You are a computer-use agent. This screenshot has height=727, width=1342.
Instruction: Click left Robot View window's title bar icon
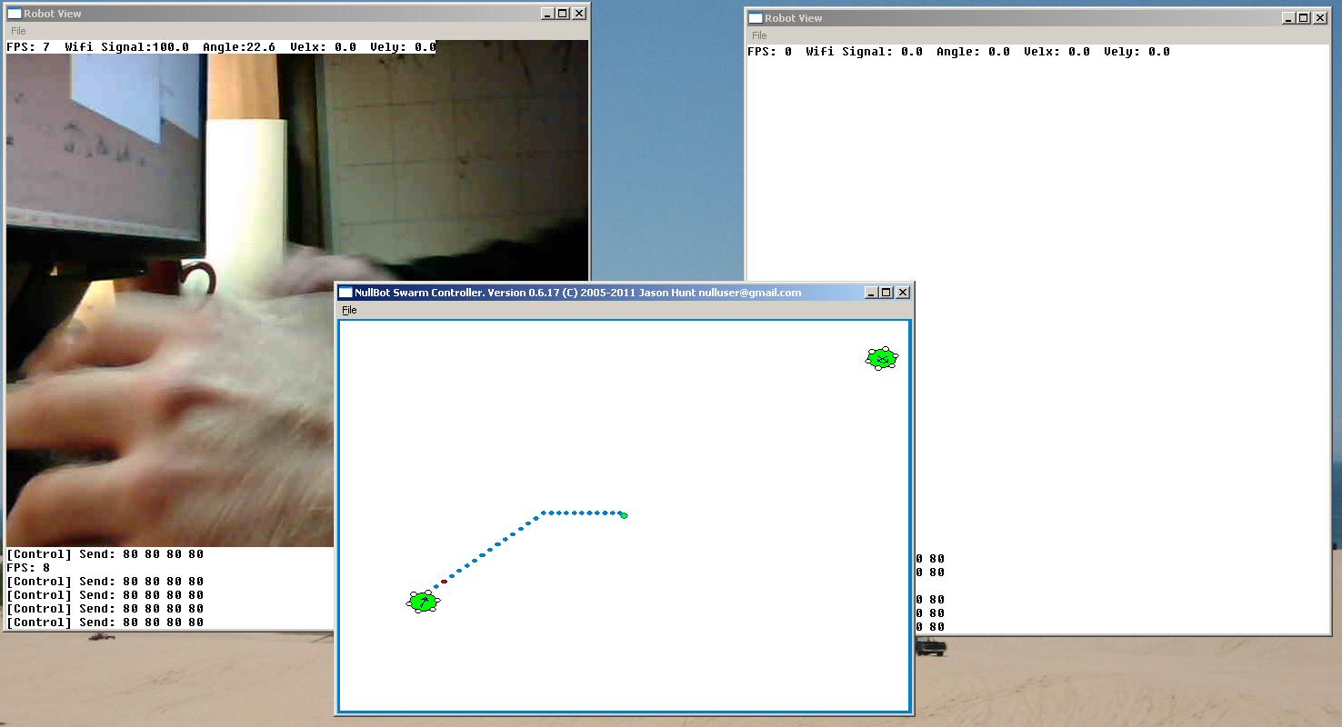15,14
